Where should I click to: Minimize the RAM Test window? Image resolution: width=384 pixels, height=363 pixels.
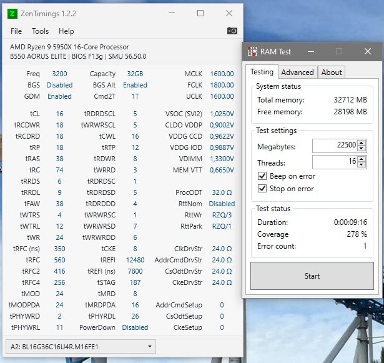tap(311, 51)
